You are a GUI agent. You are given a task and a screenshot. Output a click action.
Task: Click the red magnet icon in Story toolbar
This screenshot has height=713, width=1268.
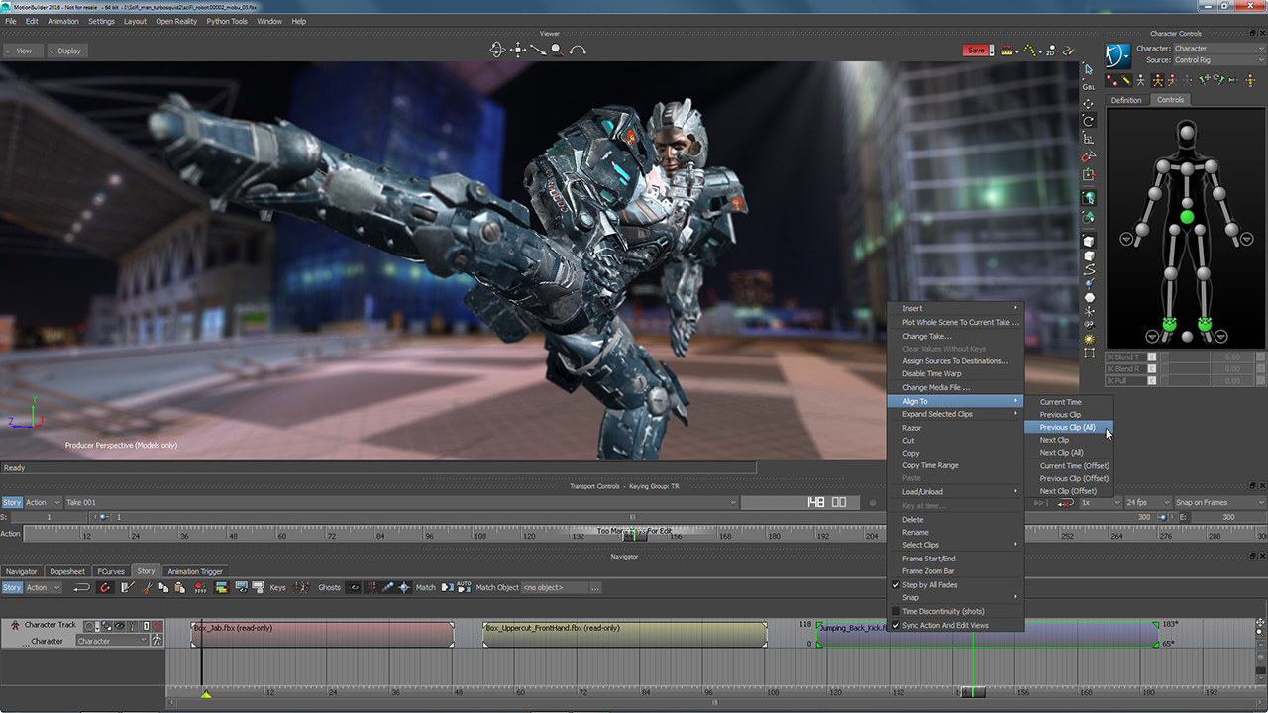click(x=105, y=587)
